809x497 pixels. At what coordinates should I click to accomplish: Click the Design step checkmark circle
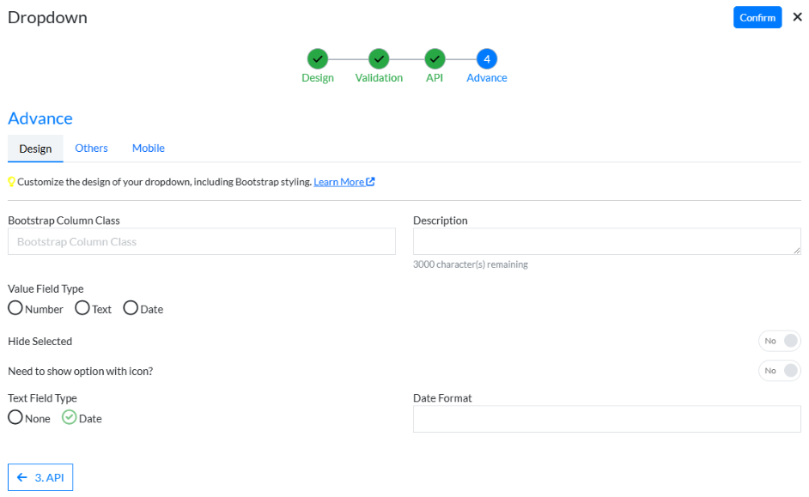point(317,59)
